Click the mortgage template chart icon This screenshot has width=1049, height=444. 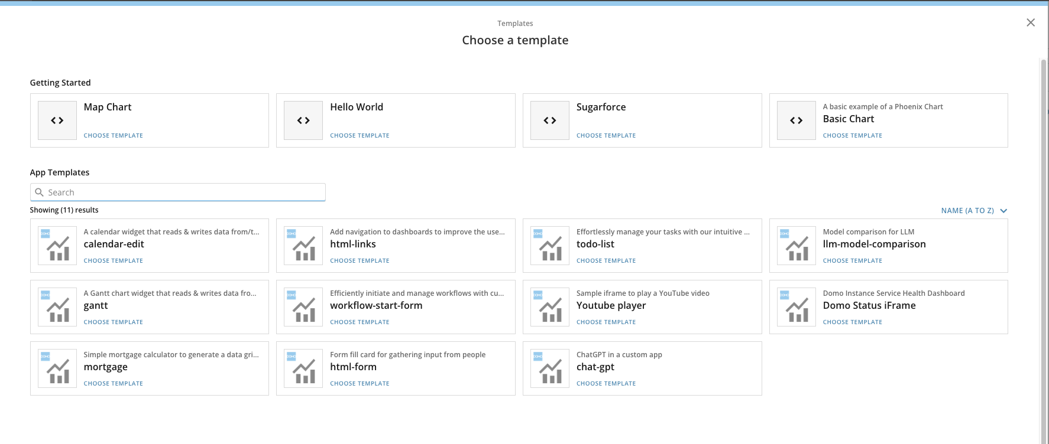pos(57,368)
